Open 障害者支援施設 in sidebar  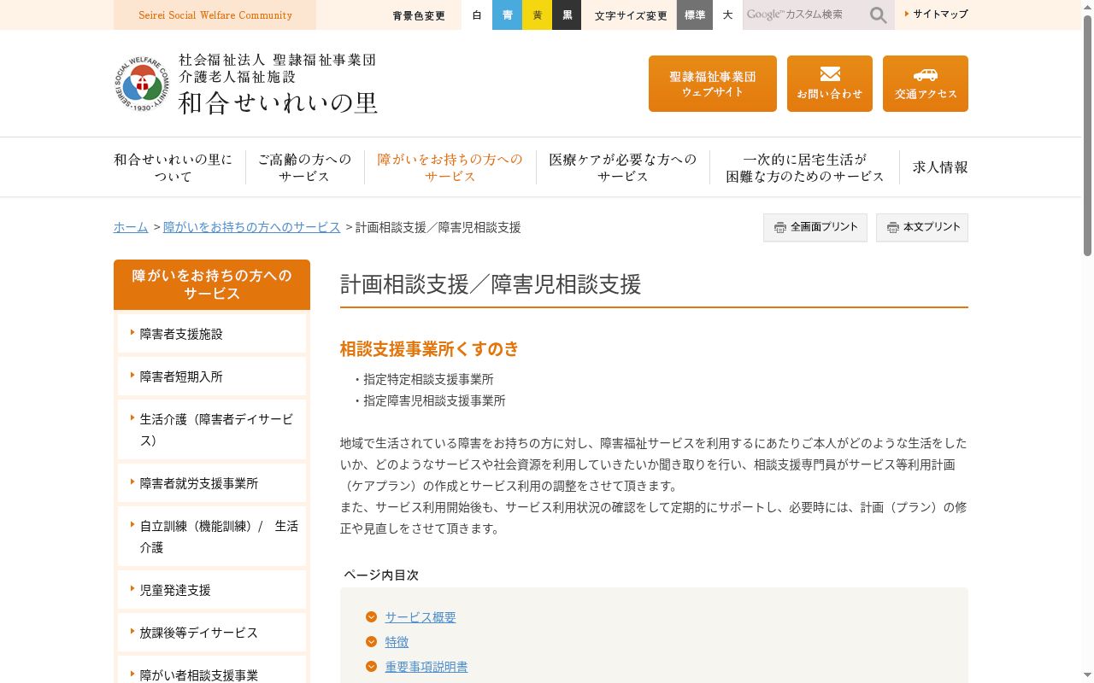tap(212, 334)
